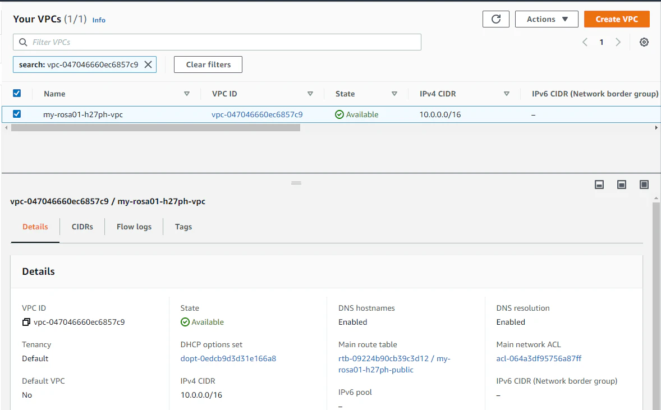Viewport: 661px width, 410px height.
Task: Click the drag handle of split panel
Action: [x=296, y=183]
